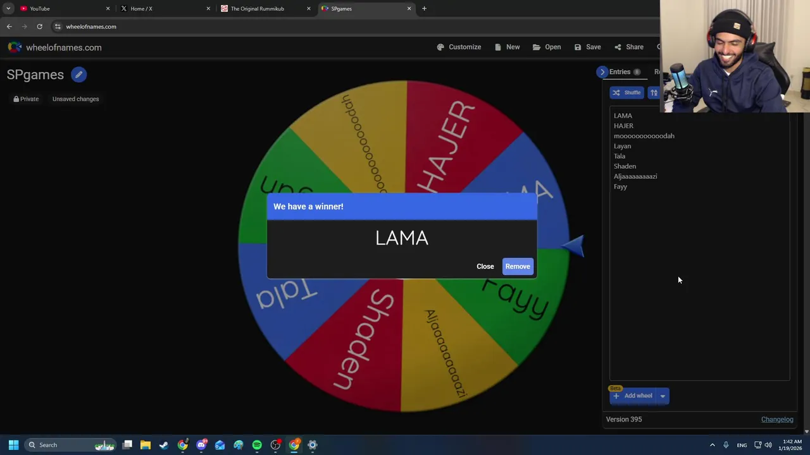Click LAMA entry in the list

623,116
